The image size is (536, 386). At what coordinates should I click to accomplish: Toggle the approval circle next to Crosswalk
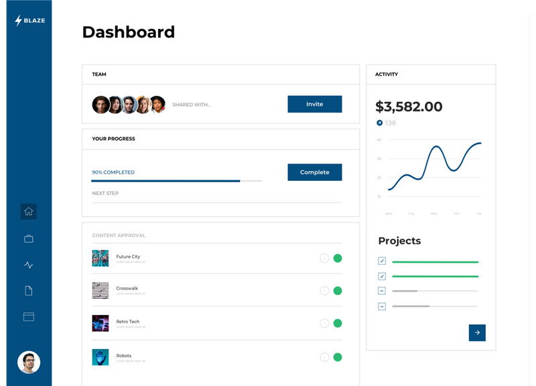(324, 291)
